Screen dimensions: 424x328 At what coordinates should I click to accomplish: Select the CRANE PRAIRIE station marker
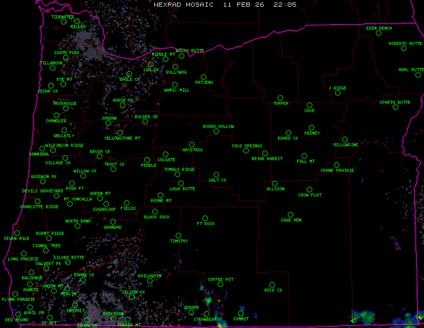click(x=336, y=165)
